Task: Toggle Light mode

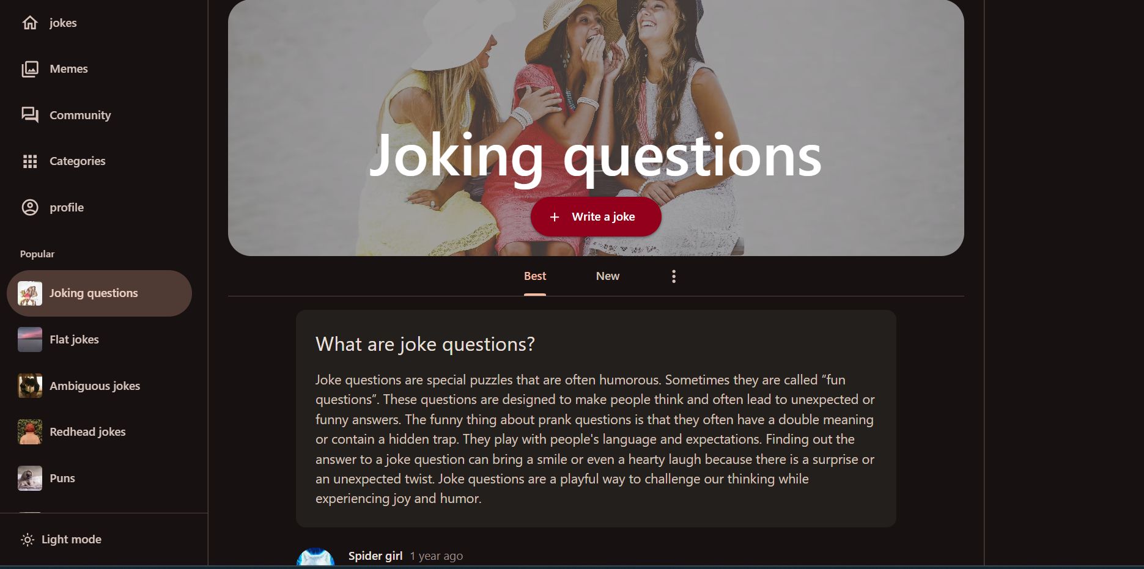Action: tap(61, 540)
